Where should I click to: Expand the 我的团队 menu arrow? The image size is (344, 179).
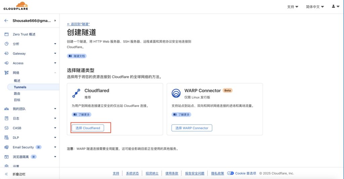[x=55, y=109]
